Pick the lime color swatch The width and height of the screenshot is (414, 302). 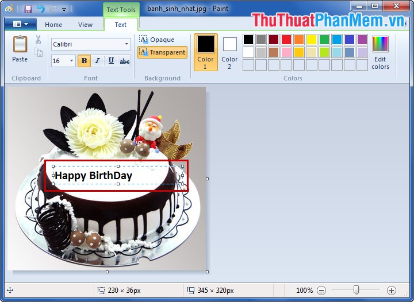324,52
